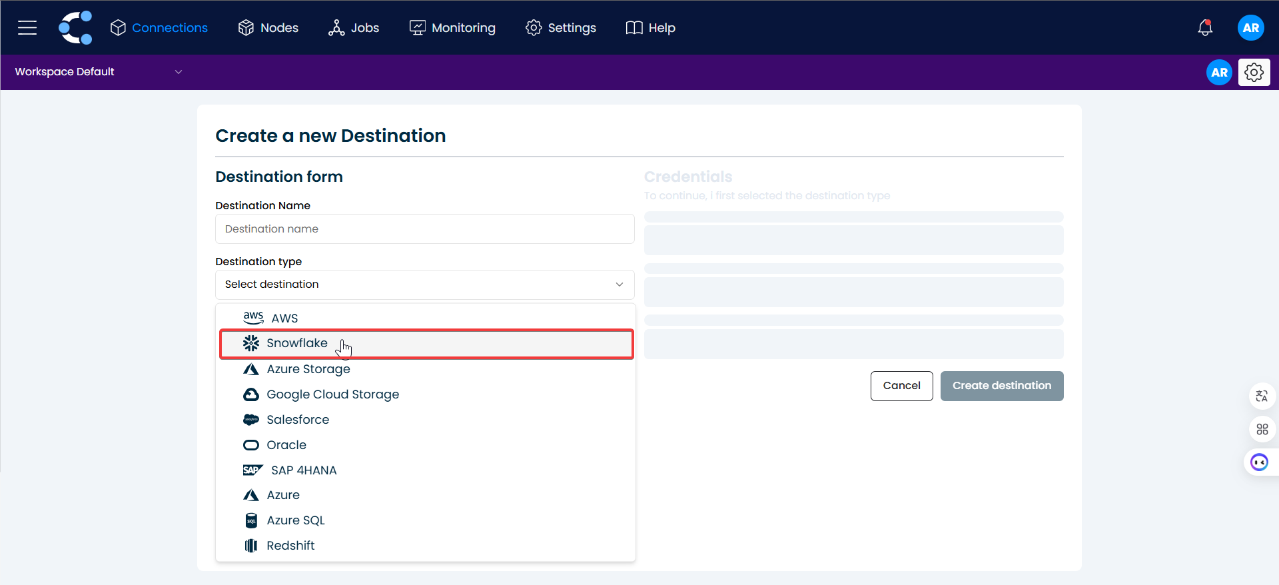Open the chatbot assistant widget
This screenshot has height=585, width=1279.
[x=1259, y=462]
